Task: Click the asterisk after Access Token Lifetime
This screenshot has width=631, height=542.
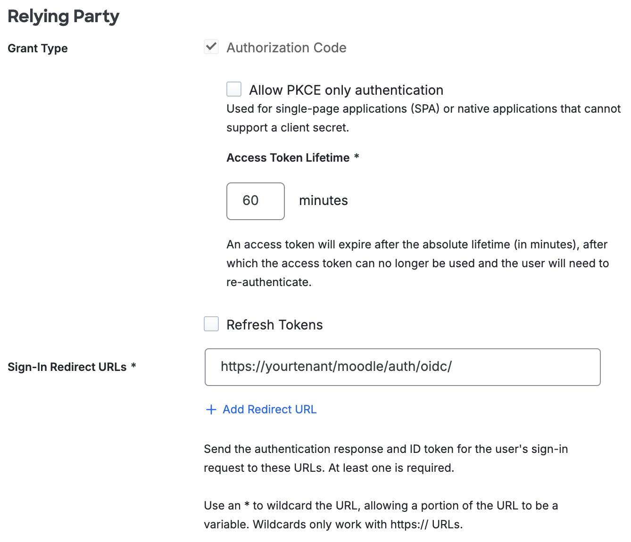Action: (x=356, y=157)
